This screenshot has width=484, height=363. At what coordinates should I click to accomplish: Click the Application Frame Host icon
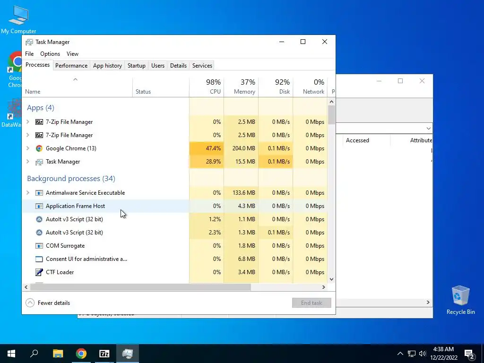(39, 206)
